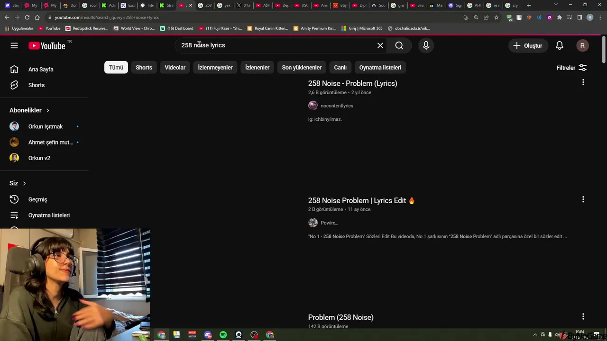The height and width of the screenshot is (341, 607).
Task: Click the zoom magnifier icon in the address bar
Action: coord(476,18)
